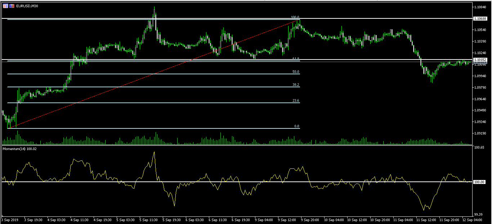Click the 9 Sep 04:00 time label
The height and width of the screenshot is (224, 492).
point(264,219)
